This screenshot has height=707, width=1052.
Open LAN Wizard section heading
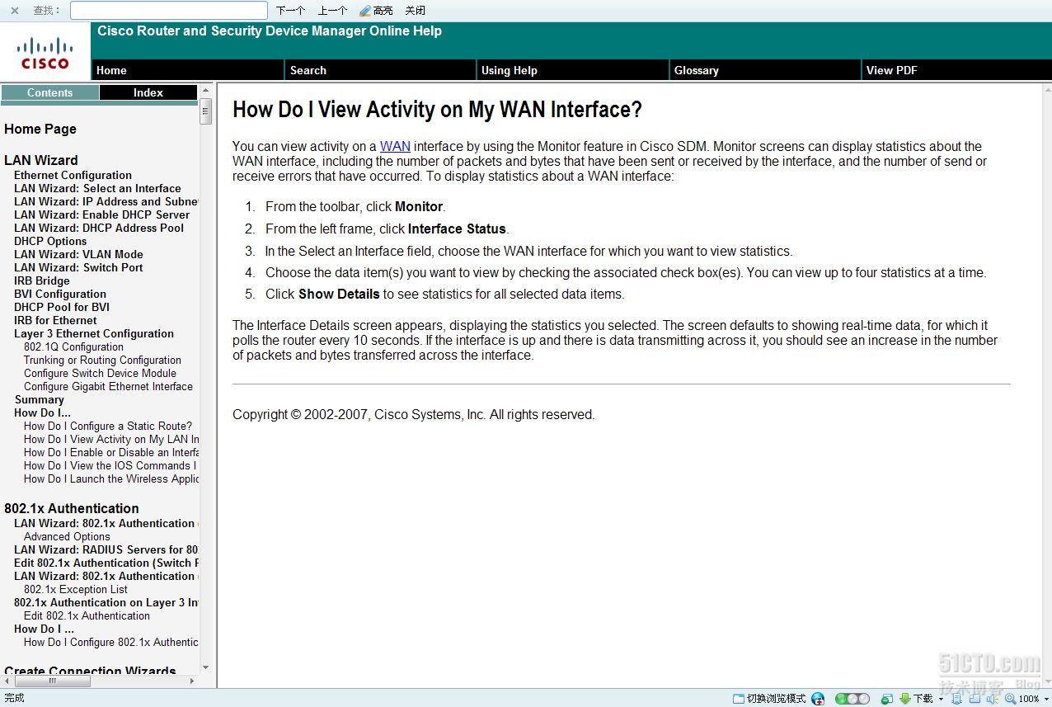click(41, 160)
